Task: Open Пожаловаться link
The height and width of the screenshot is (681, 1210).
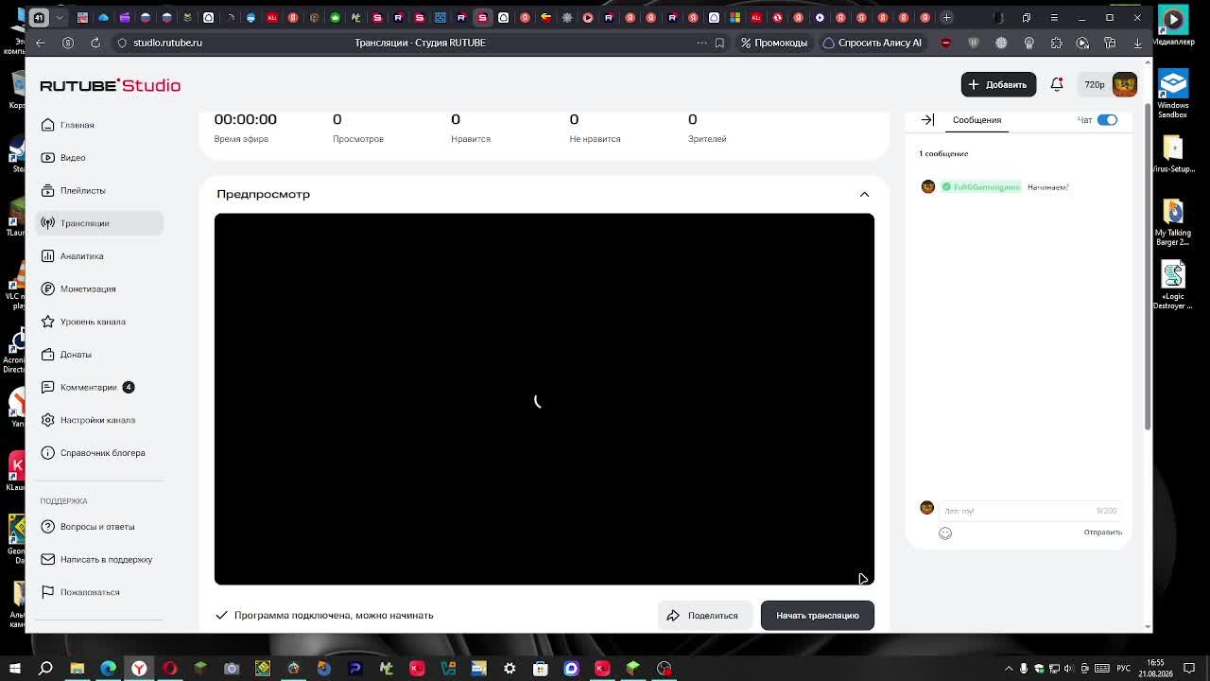Action: [x=99, y=592]
